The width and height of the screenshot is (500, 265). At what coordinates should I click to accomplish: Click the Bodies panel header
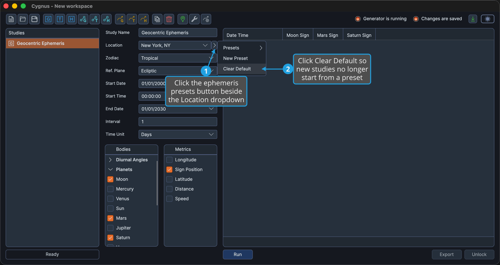pyautogui.click(x=131, y=149)
